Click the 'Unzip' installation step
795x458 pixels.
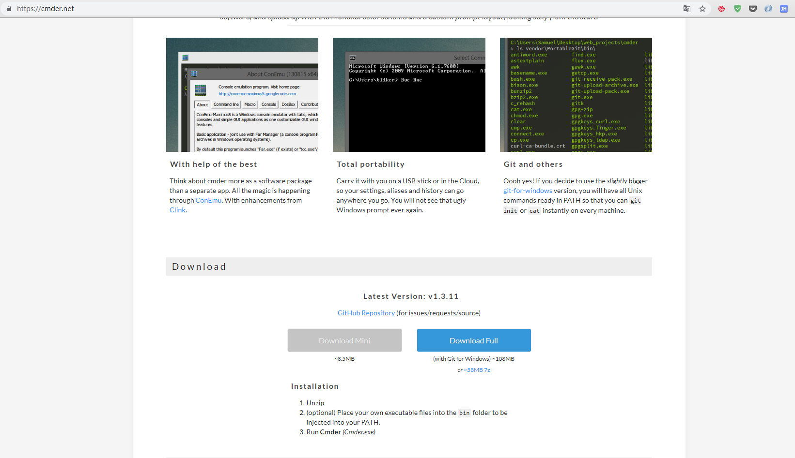[315, 403]
